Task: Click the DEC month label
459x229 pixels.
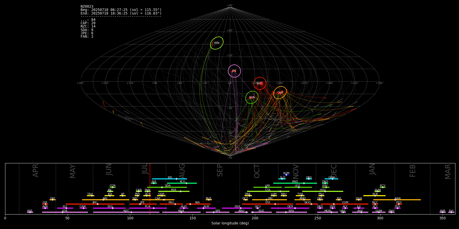Action: click(334, 171)
